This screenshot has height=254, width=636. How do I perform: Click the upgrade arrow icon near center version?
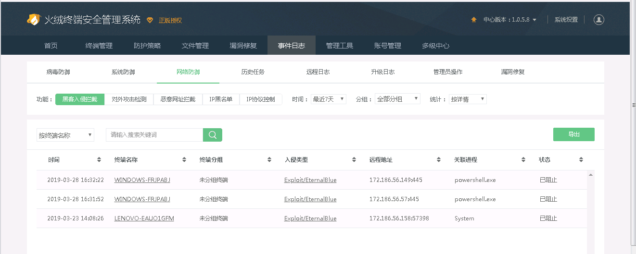pos(474,20)
